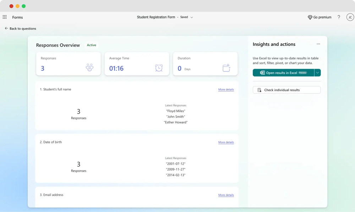Open the app launcher grid icon
The image size is (355, 212).
(x=5, y=17)
